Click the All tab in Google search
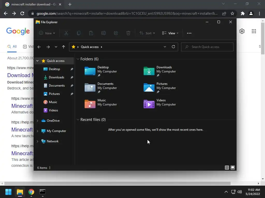The image size is (265, 198). [x=12, y=47]
